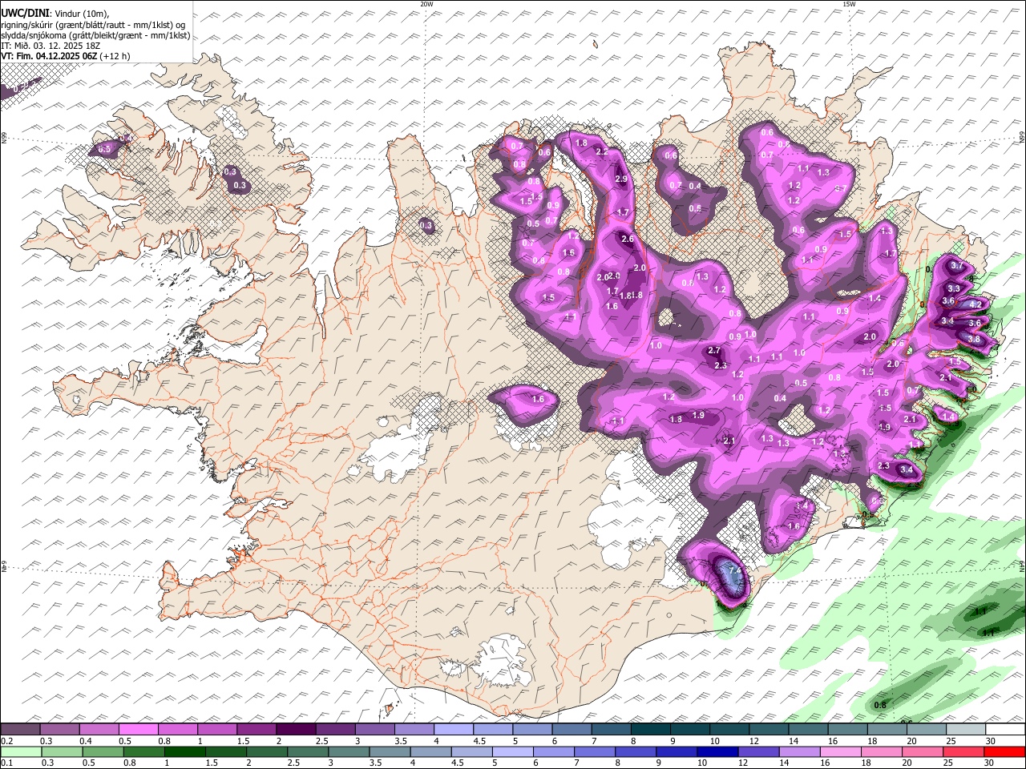Click the 'VT: Fim. 04.12.2025 06Z' line
Screen dimensions: 1026x769
(49, 56)
